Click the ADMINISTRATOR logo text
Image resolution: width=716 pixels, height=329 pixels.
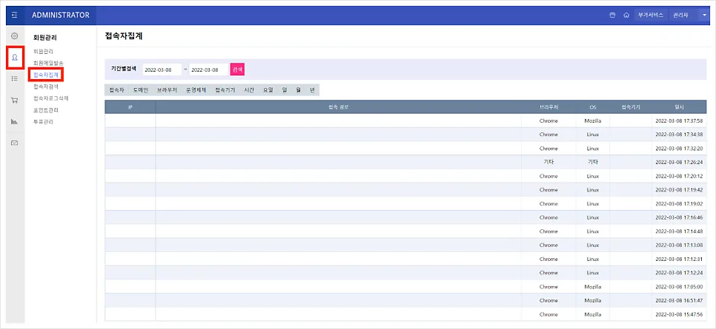coord(61,15)
